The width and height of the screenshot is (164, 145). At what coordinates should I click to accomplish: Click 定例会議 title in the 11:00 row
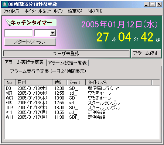tap(96, 117)
